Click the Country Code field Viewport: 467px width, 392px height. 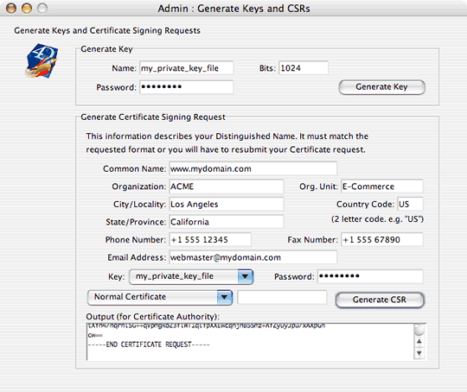coord(411,204)
